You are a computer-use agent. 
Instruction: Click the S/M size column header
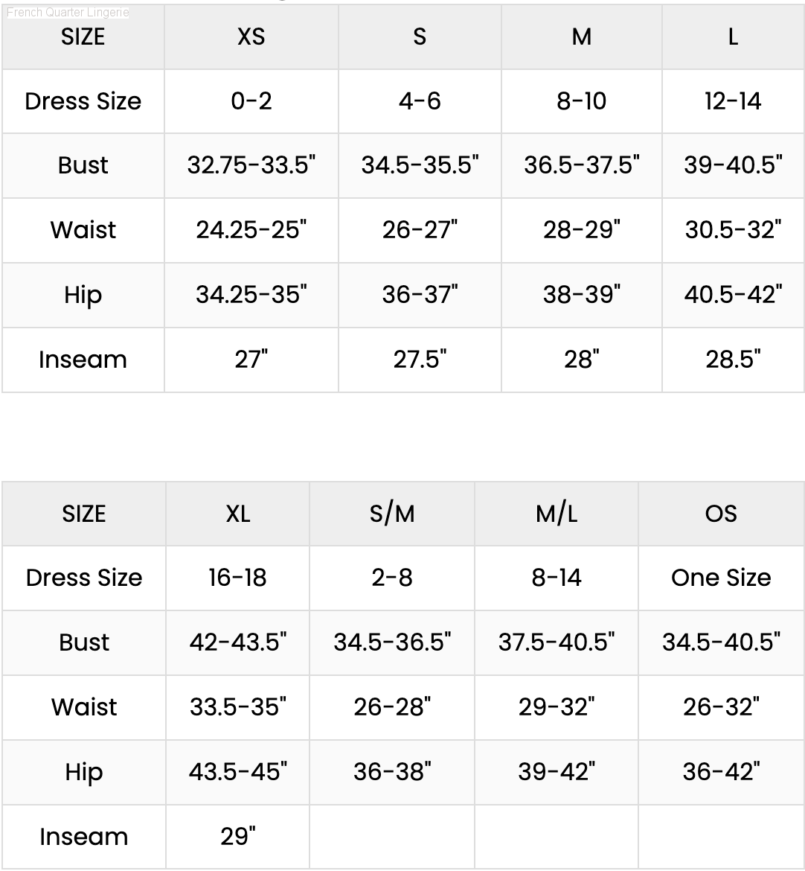(392, 514)
